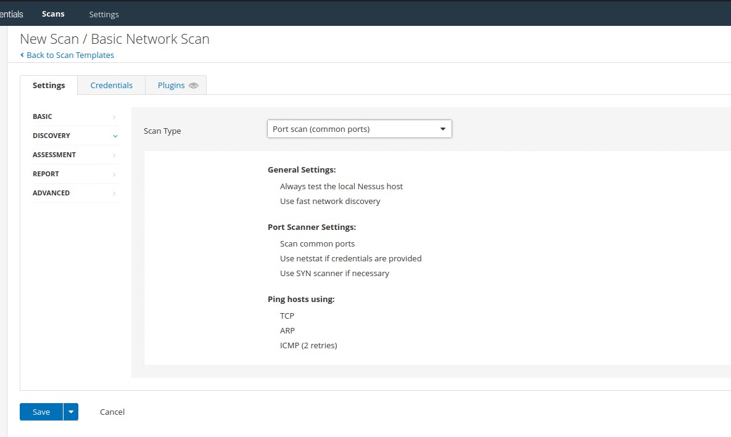Expand the REPORT section chevron
The image size is (731, 437).
coord(114,174)
